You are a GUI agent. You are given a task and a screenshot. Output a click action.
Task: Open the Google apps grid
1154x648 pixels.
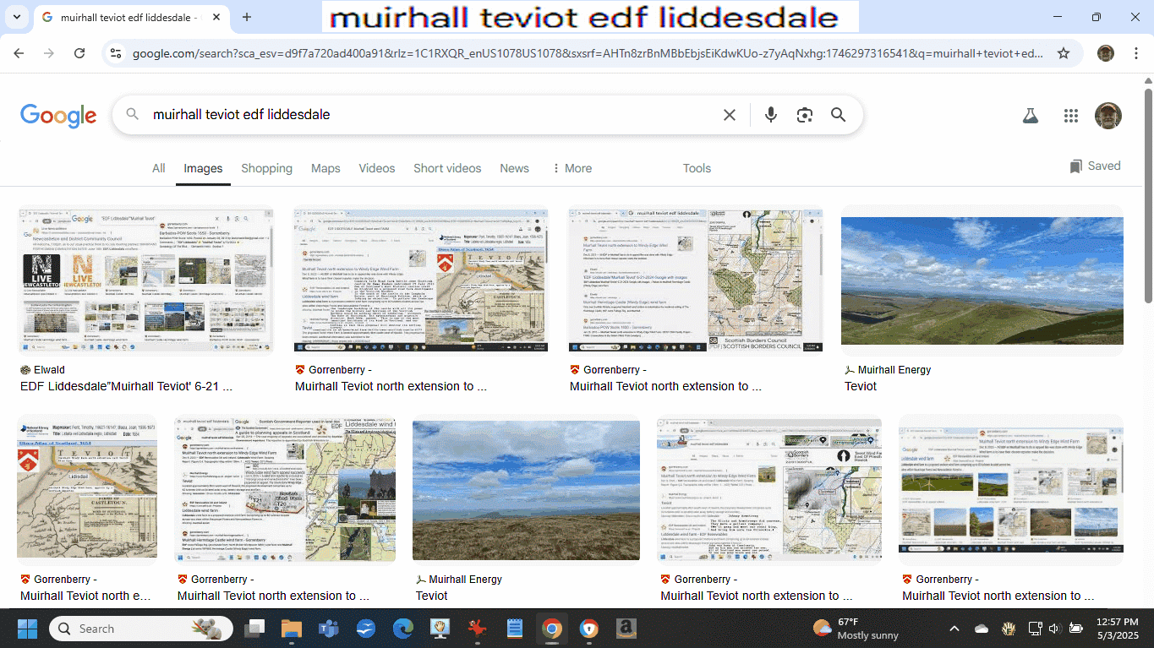1071,116
